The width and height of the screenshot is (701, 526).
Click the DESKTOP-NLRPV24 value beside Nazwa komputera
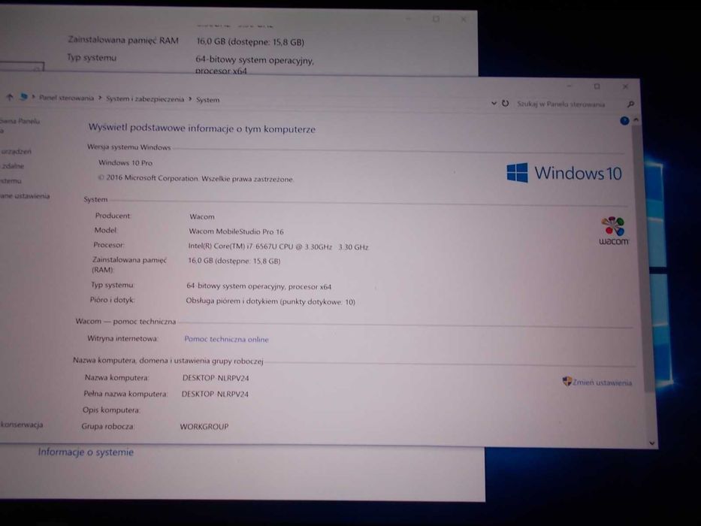(216, 378)
